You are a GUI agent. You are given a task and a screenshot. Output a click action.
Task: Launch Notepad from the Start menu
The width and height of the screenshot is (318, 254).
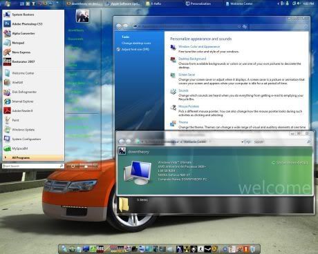[x=33, y=43]
